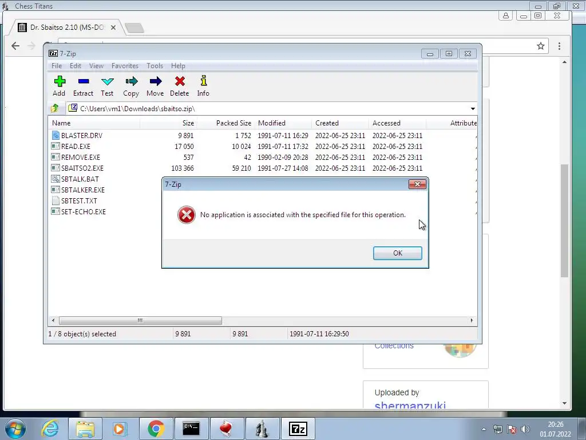Sort by Modified column header
586x440 pixels.
click(283, 123)
